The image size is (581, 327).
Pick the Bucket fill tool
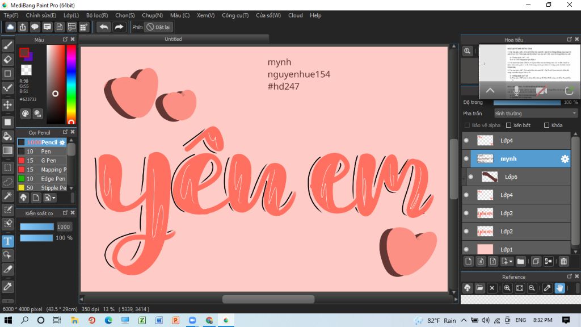coord(8,136)
